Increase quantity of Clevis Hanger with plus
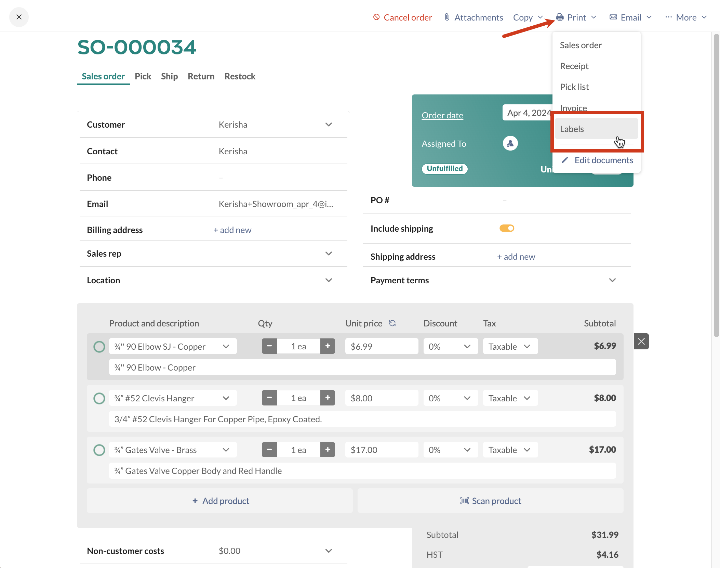 (328, 398)
